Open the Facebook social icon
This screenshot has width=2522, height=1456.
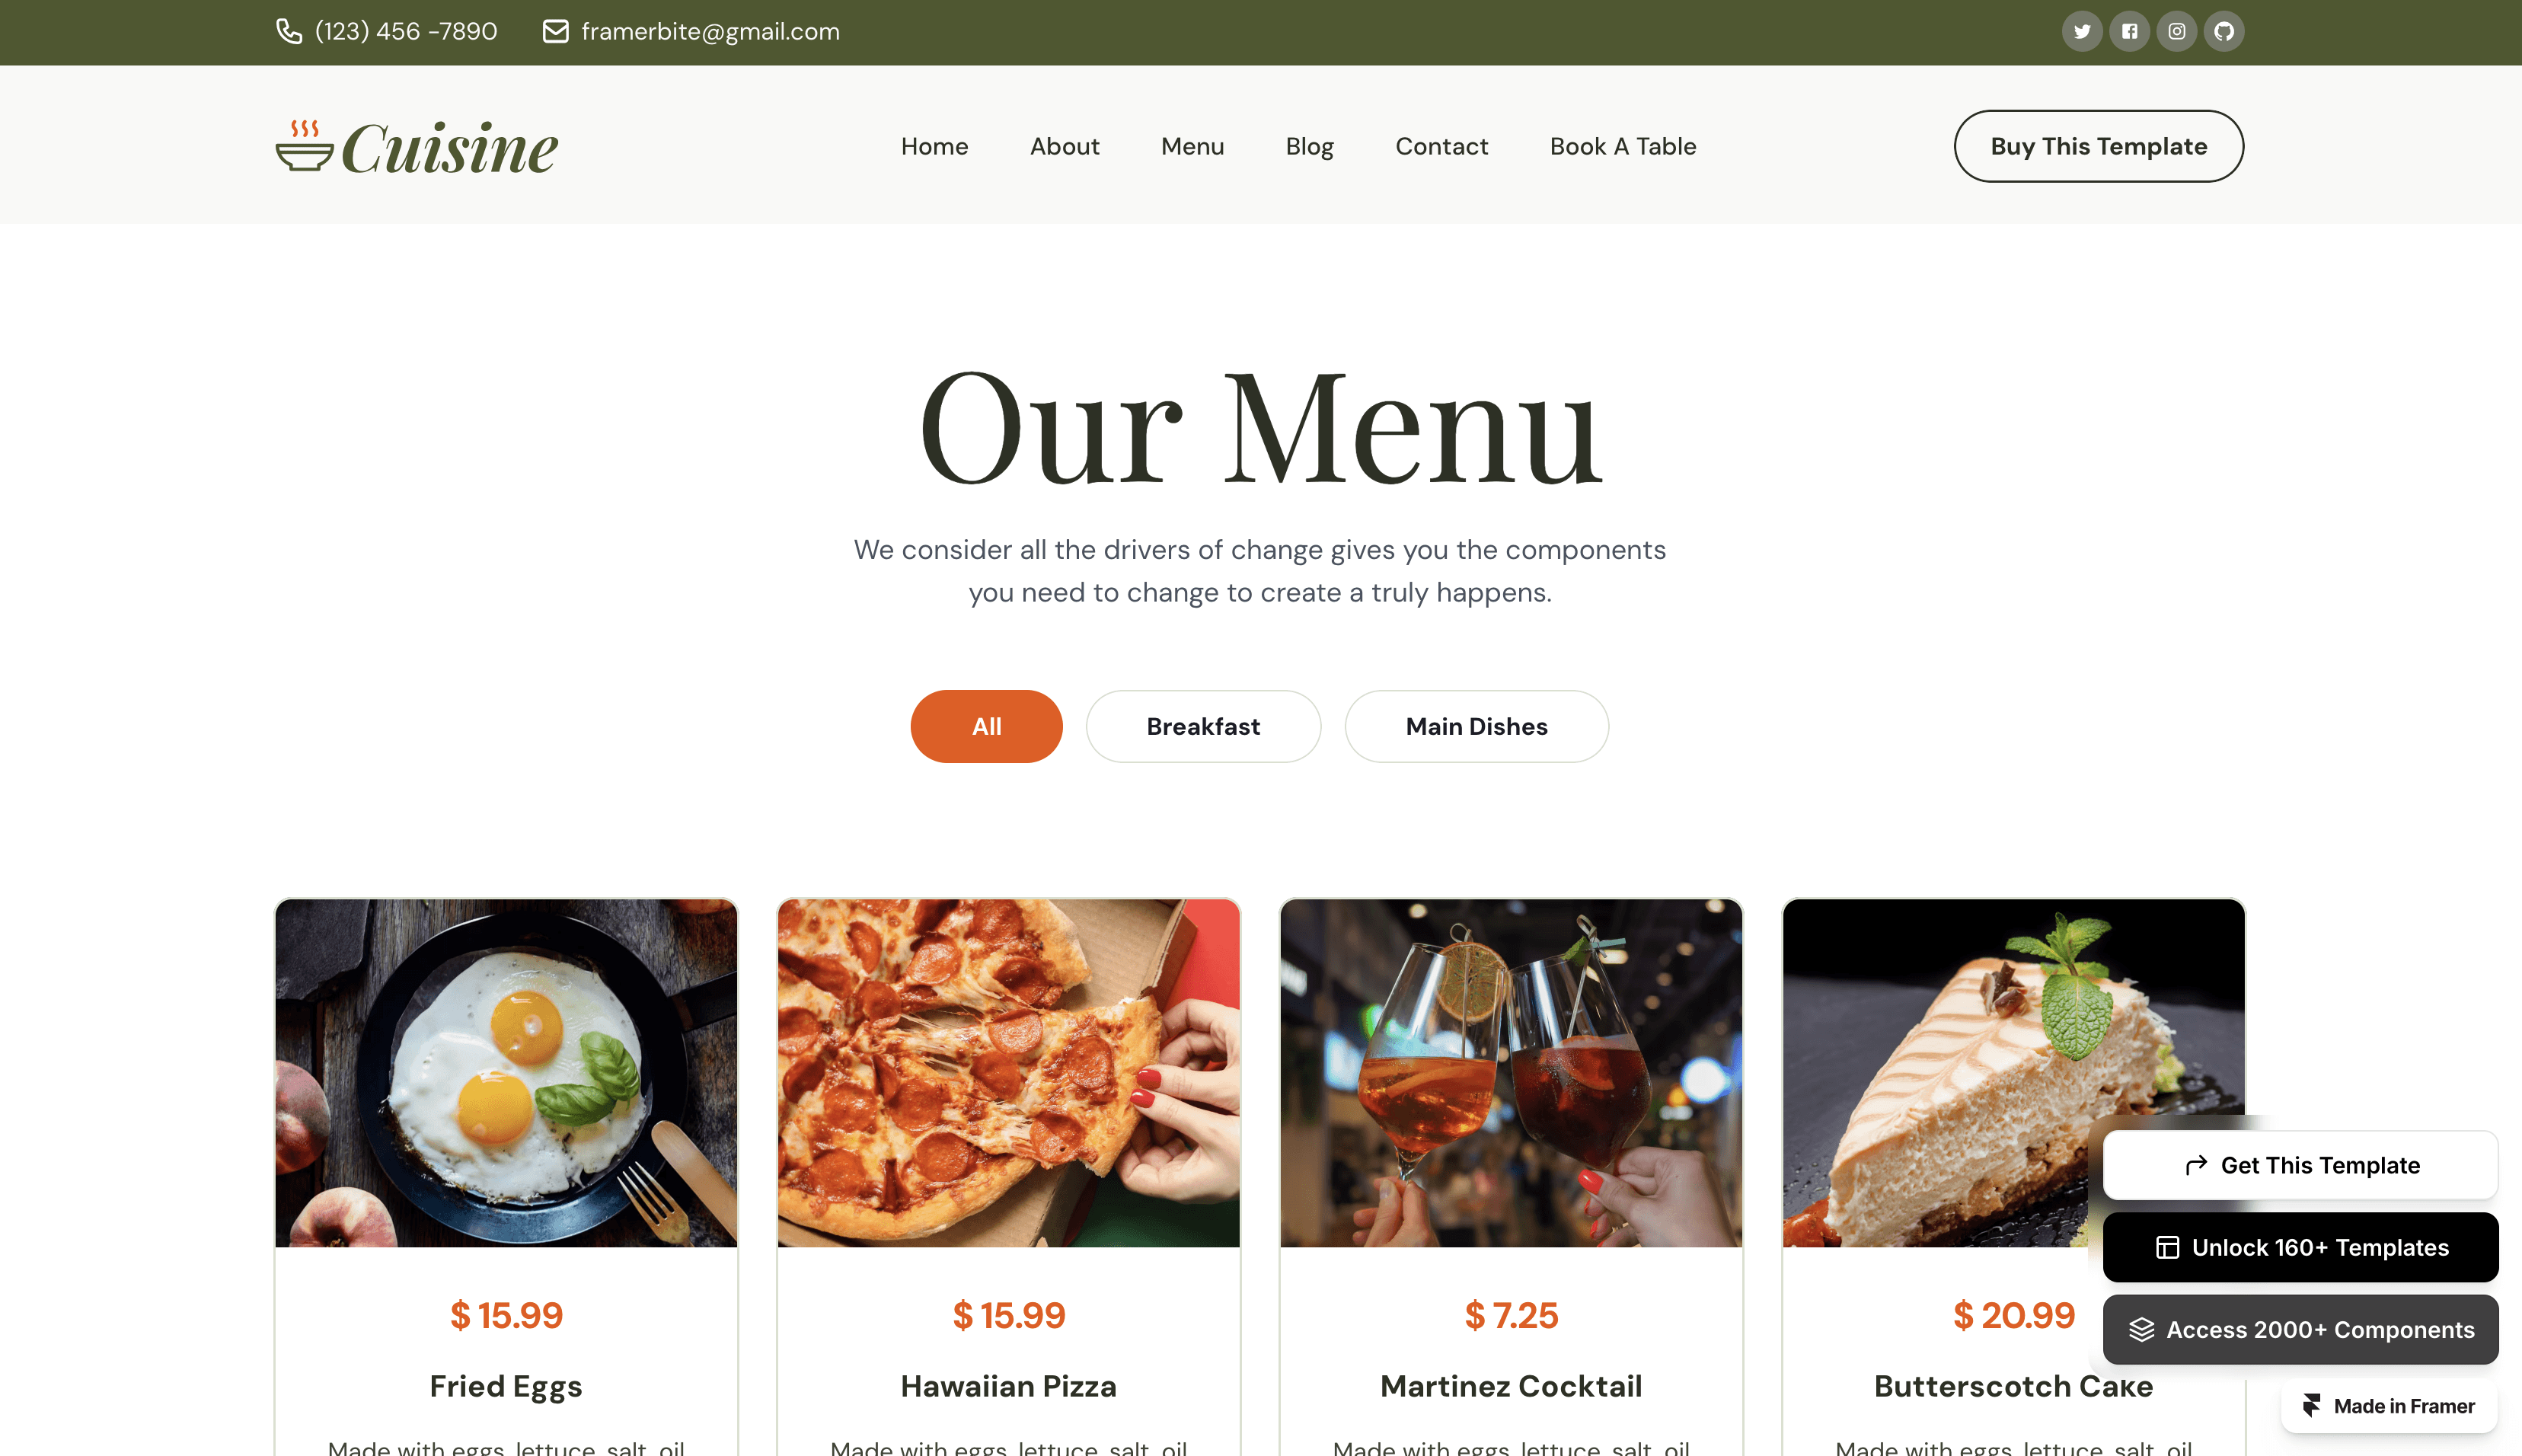point(2129,31)
